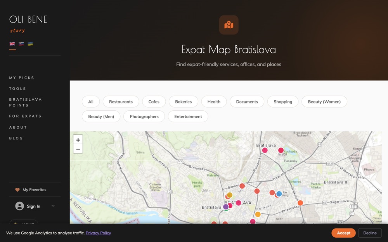Viewport: 388px width, 242px height.
Task: Open My Picks in the sidebar
Action: tap(22, 78)
